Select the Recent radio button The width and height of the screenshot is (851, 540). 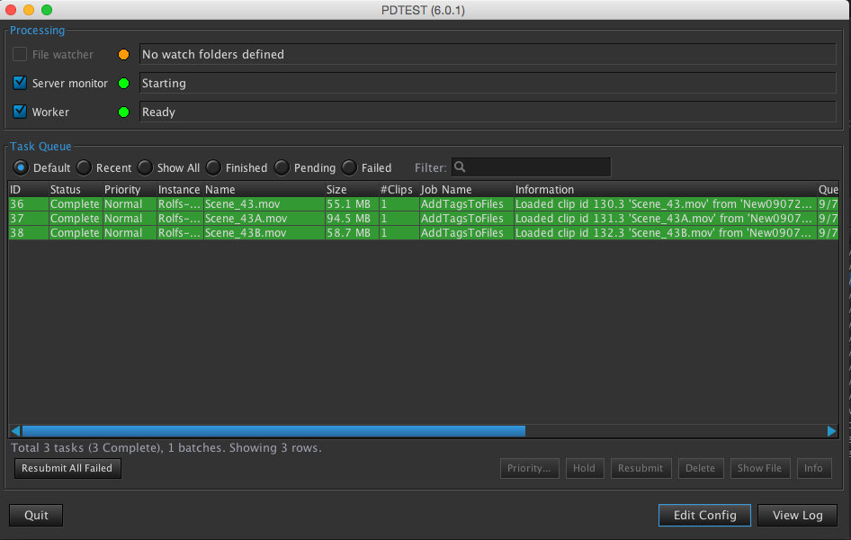84,167
